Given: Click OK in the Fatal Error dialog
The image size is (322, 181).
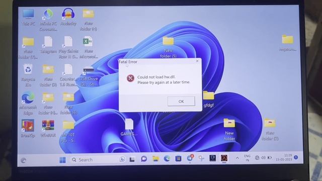Looking at the screenshot, I should click(181, 102).
